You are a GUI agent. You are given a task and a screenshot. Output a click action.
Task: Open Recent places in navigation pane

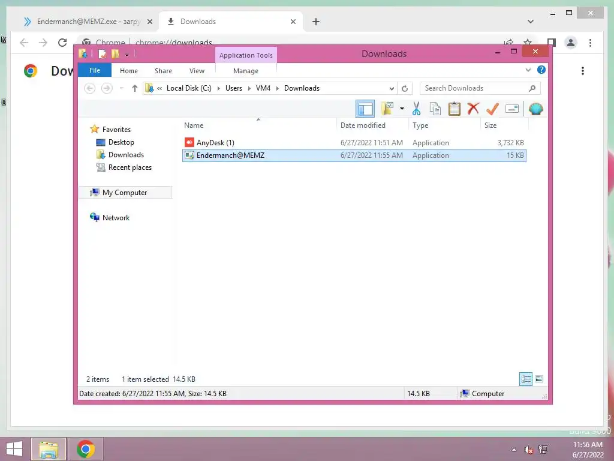pyautogui.click(x=130, y=167)
